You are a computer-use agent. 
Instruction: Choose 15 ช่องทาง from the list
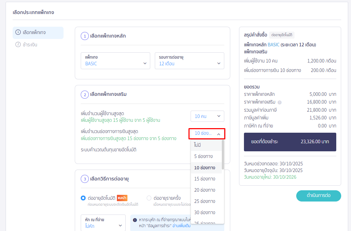pyautogui.click(x=205, y=179)
